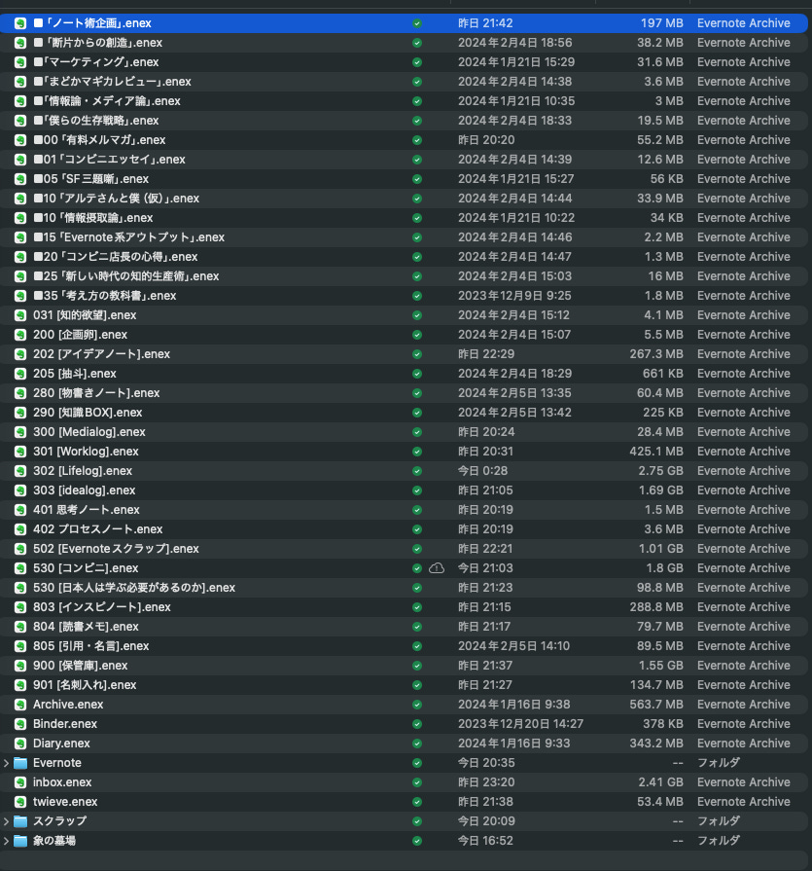812x871 pixels.
Task: Click the file icon beside 202 [アイデアノート].enex
Action: 20,354
